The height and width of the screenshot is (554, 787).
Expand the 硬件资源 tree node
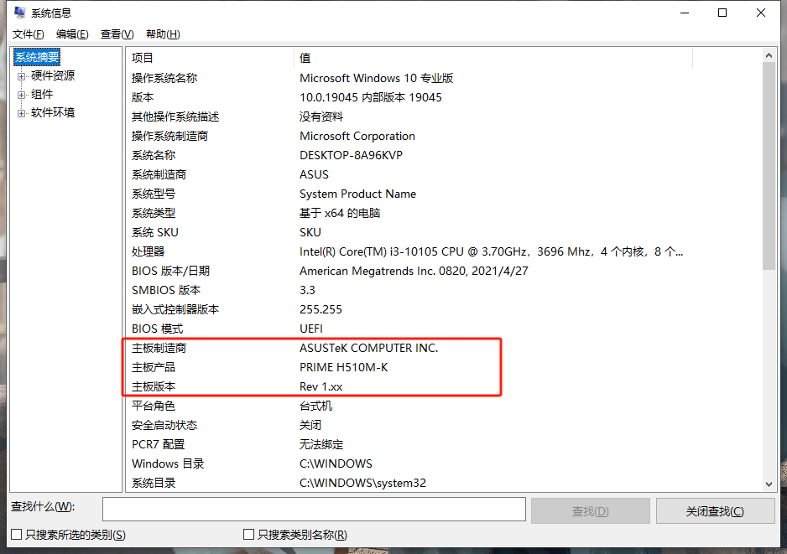[x=21, y=76]
